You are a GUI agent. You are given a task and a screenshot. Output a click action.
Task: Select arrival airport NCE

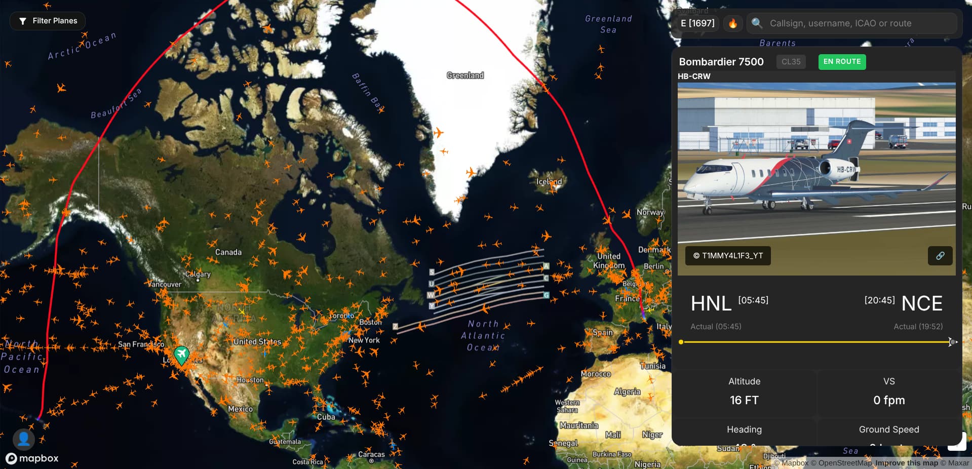922,303
